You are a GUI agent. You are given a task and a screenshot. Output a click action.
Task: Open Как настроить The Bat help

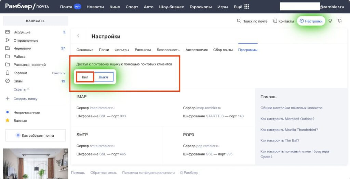pos(280,140)
